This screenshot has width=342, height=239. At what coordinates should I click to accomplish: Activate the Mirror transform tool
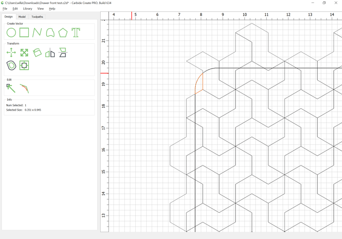[50, 53]
